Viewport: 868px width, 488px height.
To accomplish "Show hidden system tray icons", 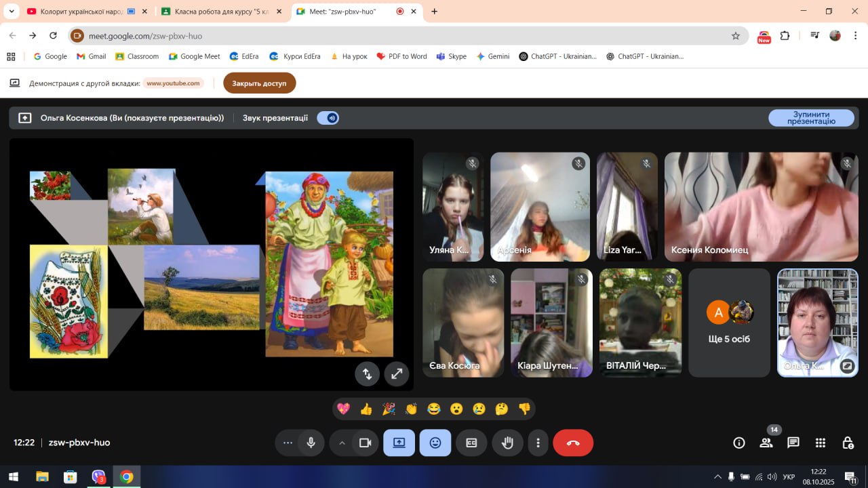I will tap(717, 476).
